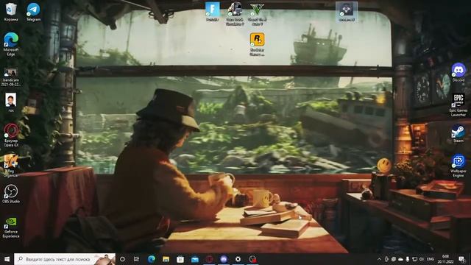Open the Opera GX browser shortcut
Screen dimensions: 471x265
[x=11, y=135]
